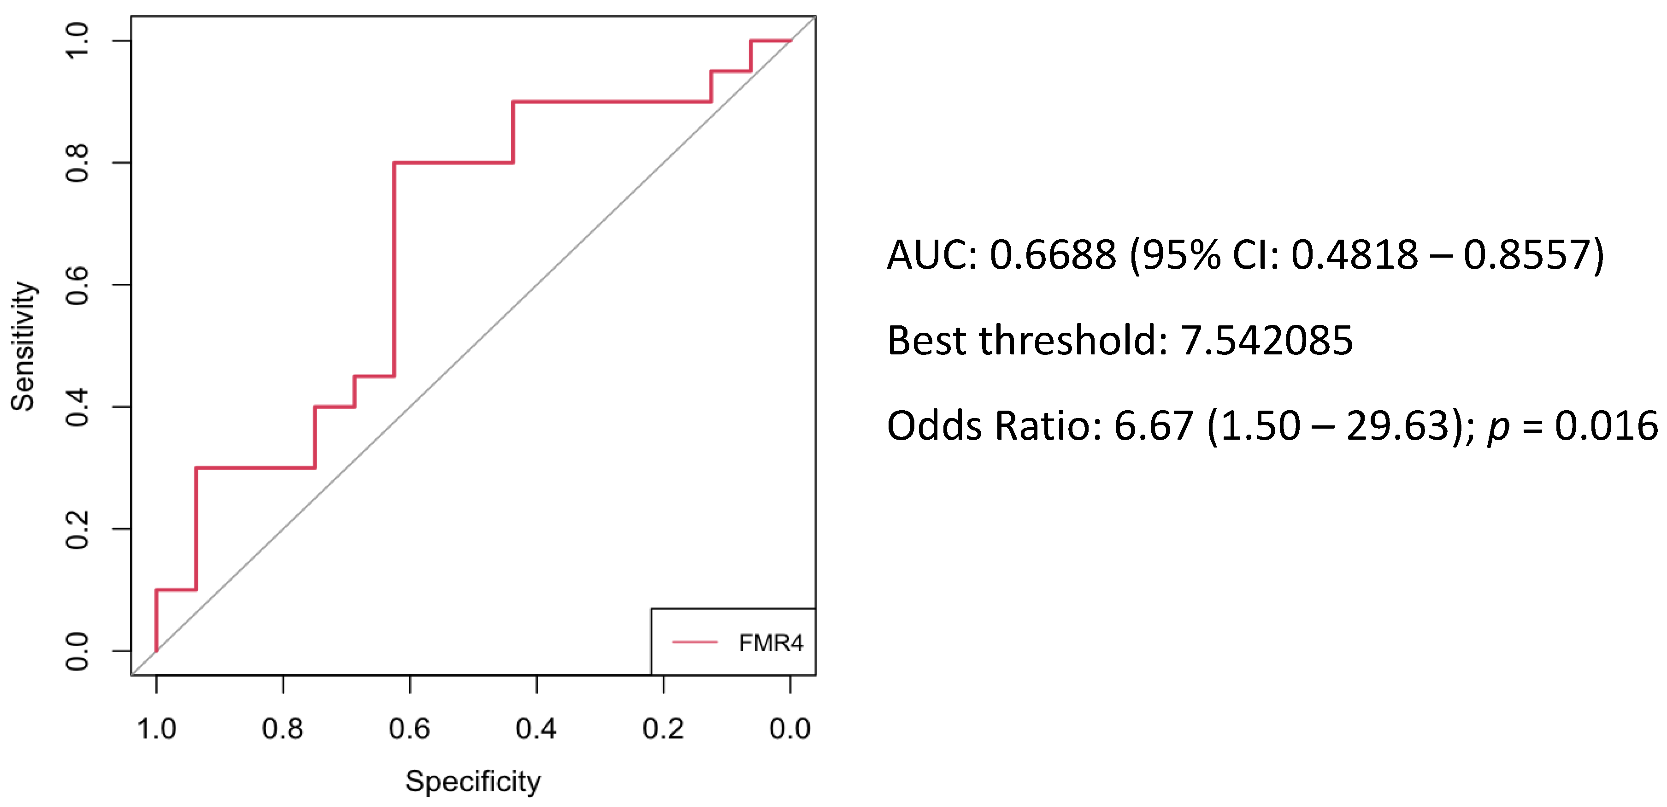Click the Sensitivity y-axis title
Viewport: 1667px width, 807px height.
pyautogui.click(x=23, y=346)
